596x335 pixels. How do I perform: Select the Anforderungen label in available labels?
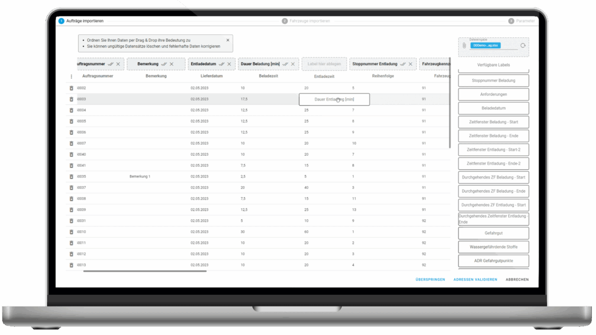[x=493, y=94]
